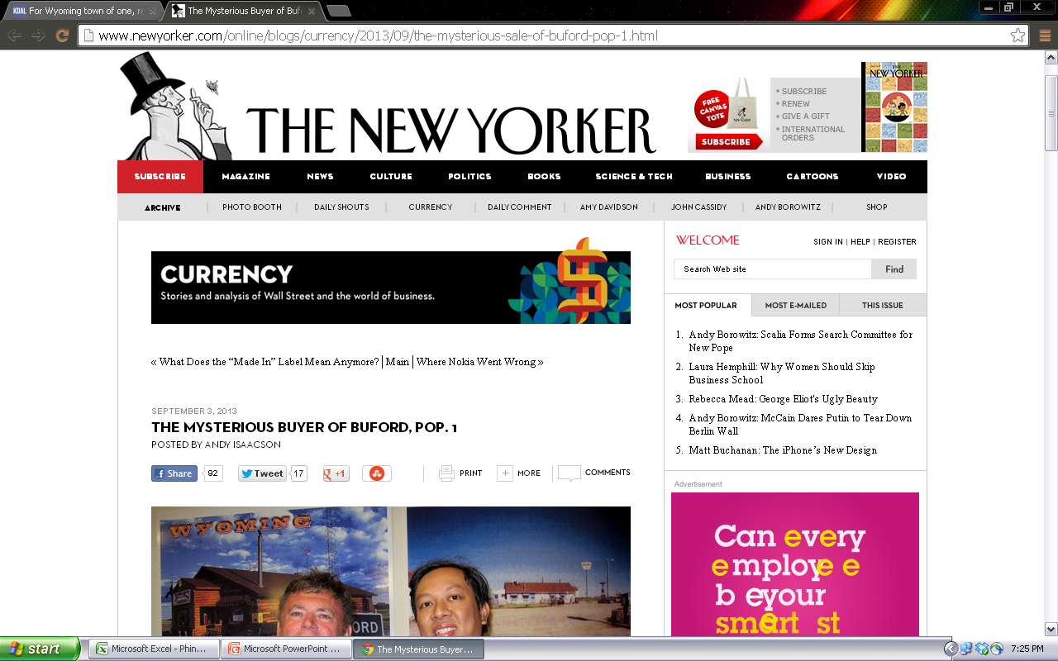The width and height of the screenshot is (1058, 661).
Task: Open the Video section
Action: coord(892,177)
